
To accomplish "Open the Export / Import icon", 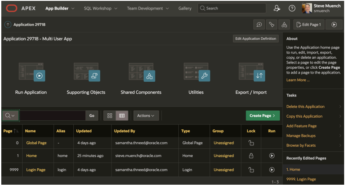I will (252, 72).
